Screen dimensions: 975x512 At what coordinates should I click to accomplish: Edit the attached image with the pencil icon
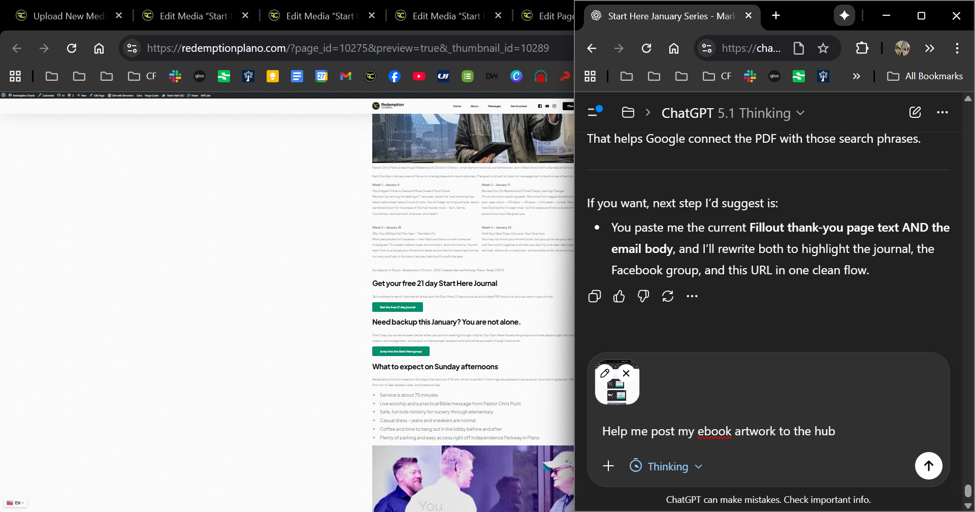tap(604, 373)
